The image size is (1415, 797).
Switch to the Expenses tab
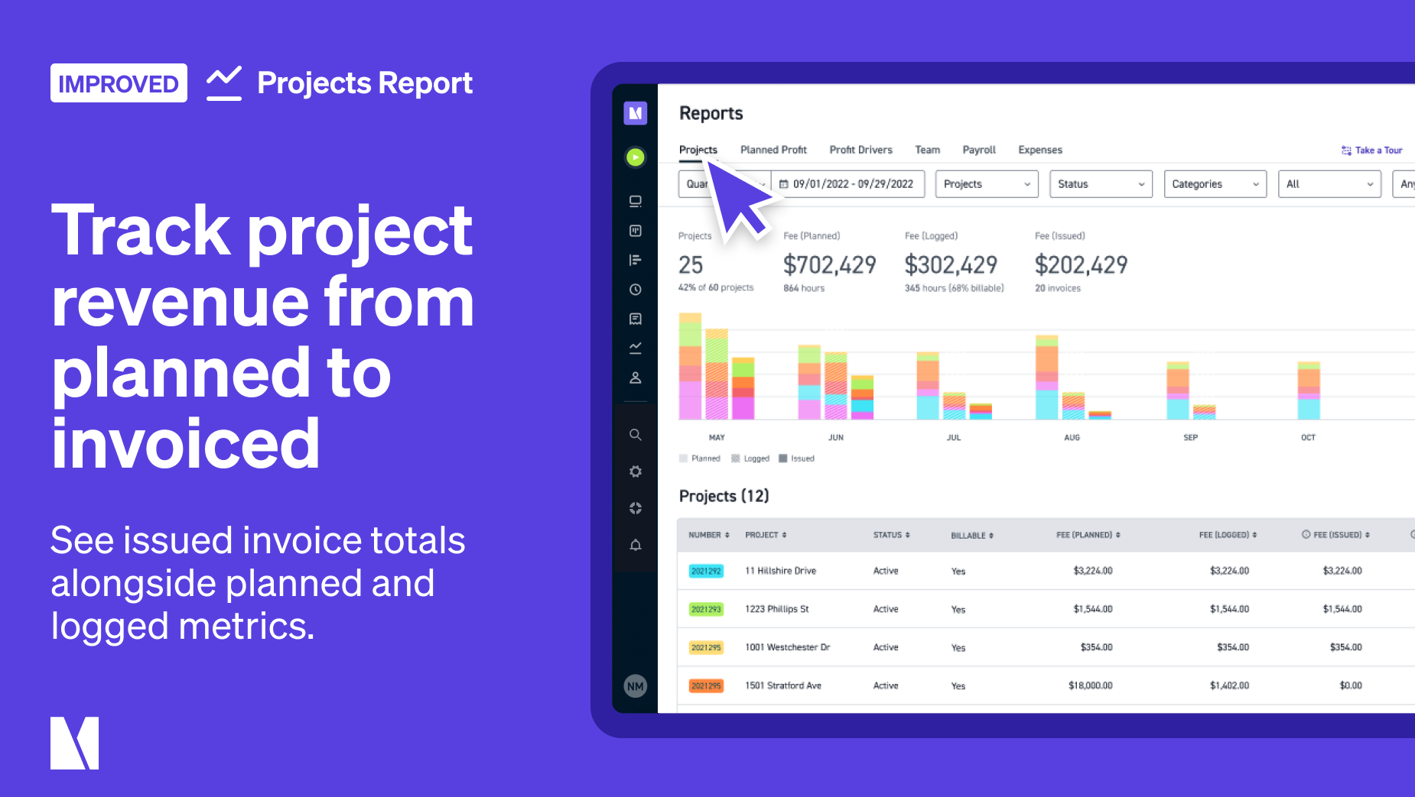tap(1040, 150)
